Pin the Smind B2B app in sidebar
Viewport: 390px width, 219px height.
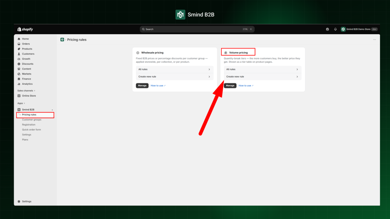pos(52,110)
